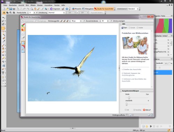This screenshot has width=174, height=132.
Task: Click the Studio für Ausschnitte toolbar button
Action: pos(104,9)
